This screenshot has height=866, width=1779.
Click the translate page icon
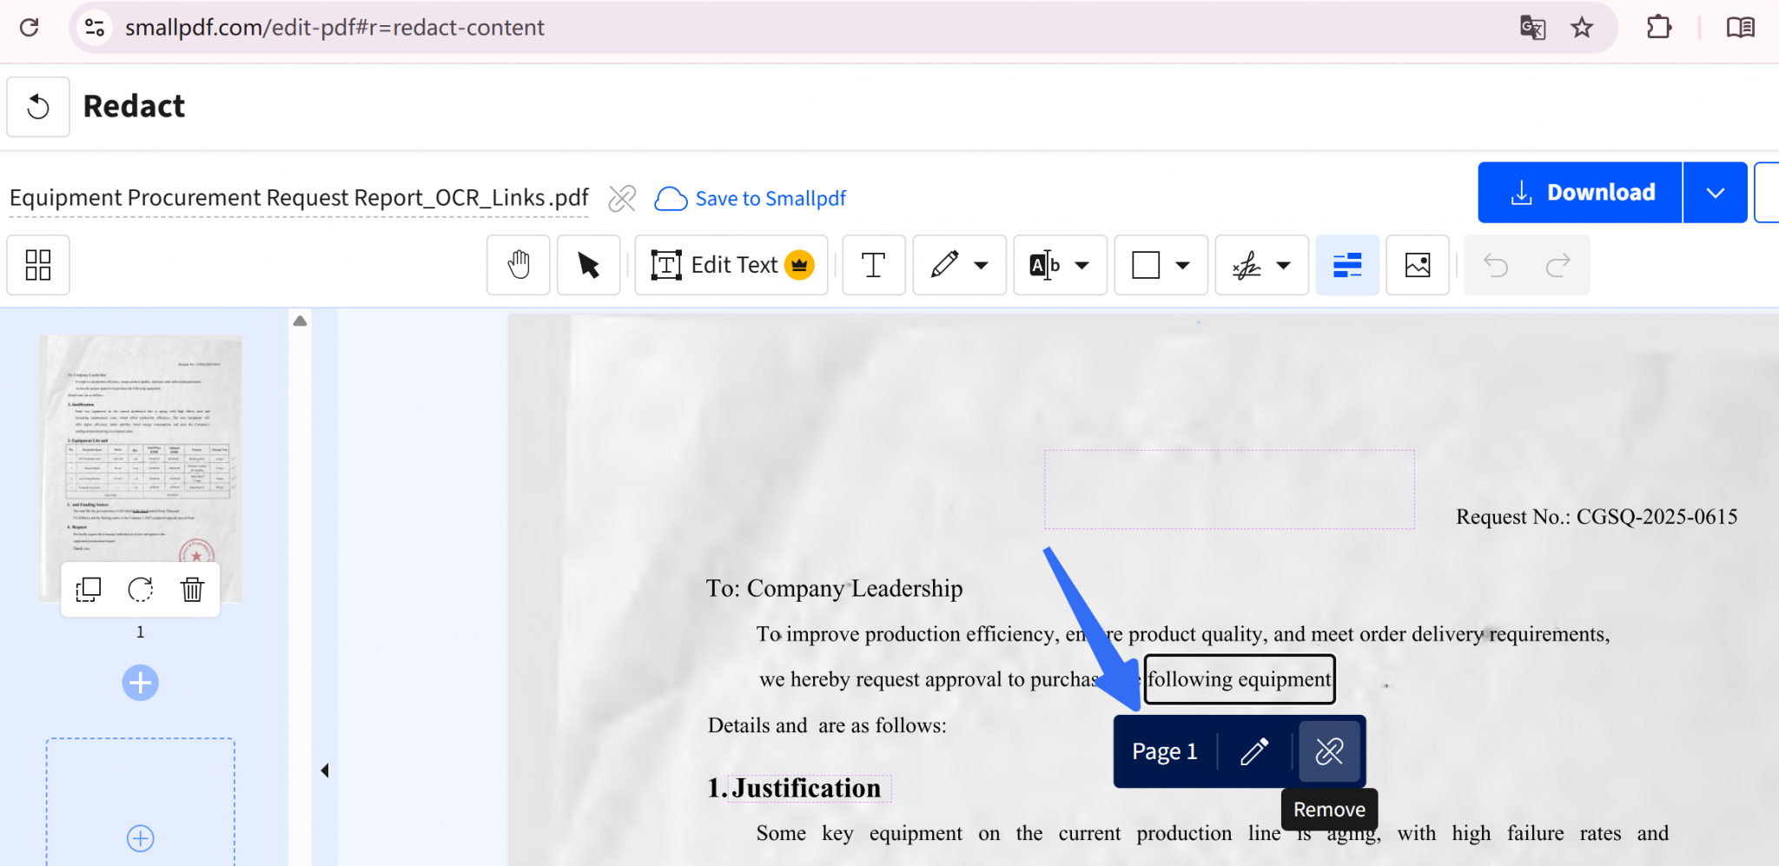click(1532, 28)
